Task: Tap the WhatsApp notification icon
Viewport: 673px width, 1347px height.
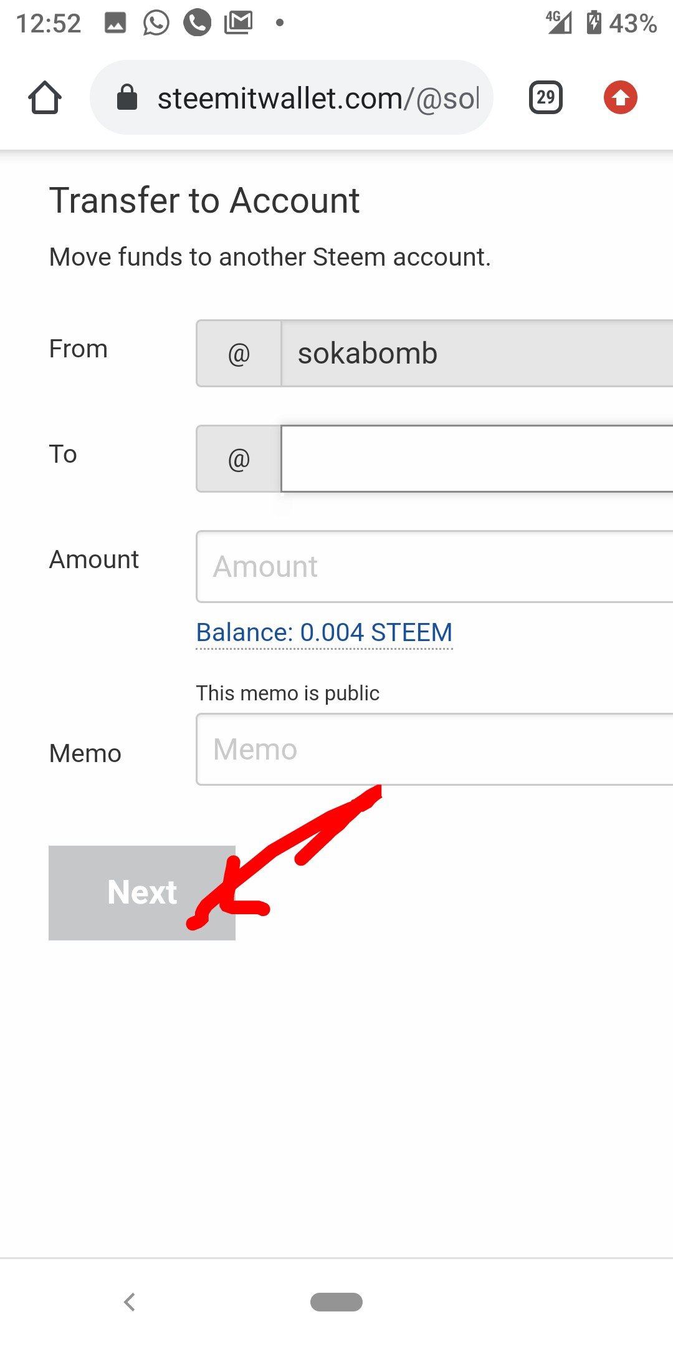Action: click(x=156, y=23)
